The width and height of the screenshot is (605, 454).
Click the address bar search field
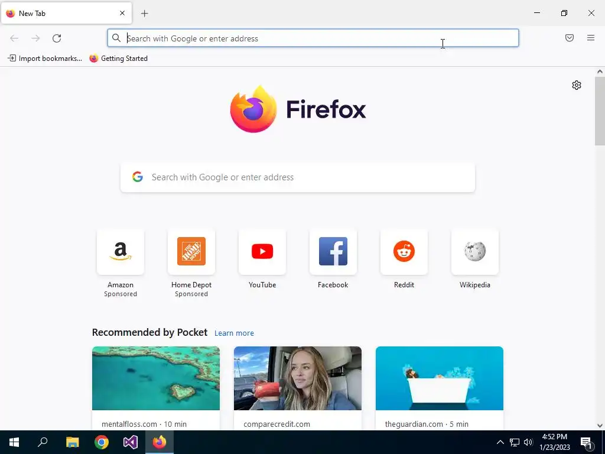pyautogui.click(x=313, y=38)
